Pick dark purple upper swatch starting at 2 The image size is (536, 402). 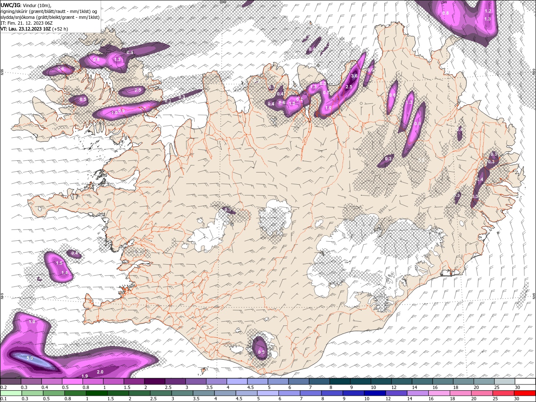(x=155, y=381)
